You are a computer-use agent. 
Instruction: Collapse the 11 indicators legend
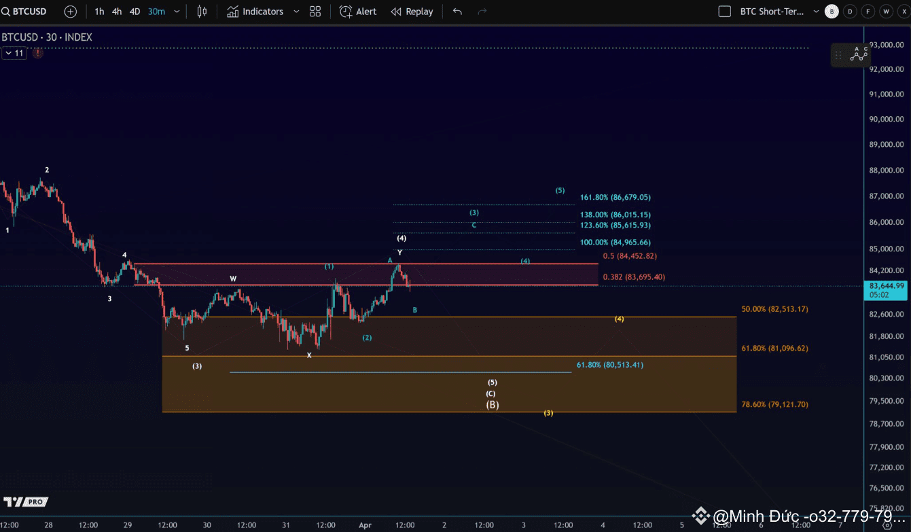(14, 53)
